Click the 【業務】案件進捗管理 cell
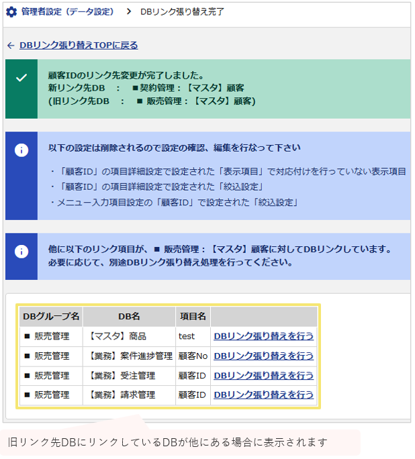415x459 pixels. point(129,356)
